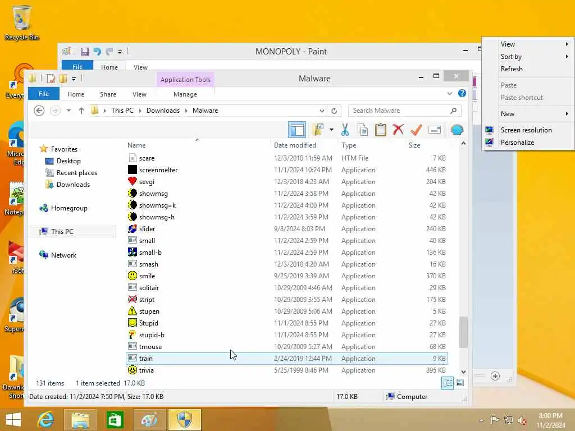The image size is (575, 431).
Task: Click the scroll down arrow of file list
Action: (x=463, y=372)
